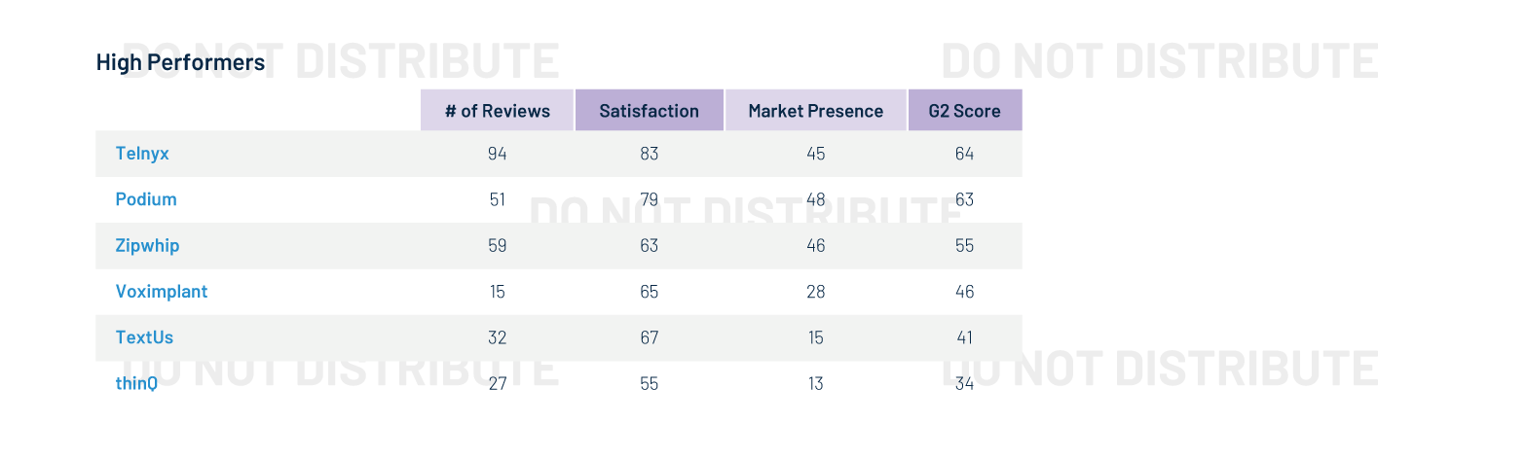Viewport: 1526px width, 459px height.
Task: Click the Zipwhip link
Action: [147, 246]
